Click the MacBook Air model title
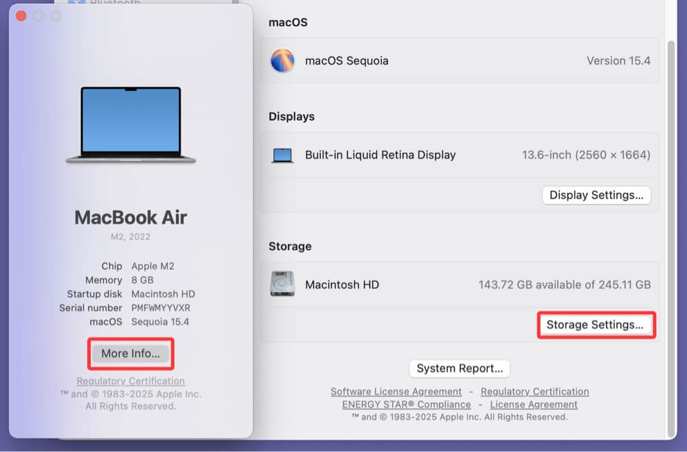The image size is (687, 452). pos(131,217)
